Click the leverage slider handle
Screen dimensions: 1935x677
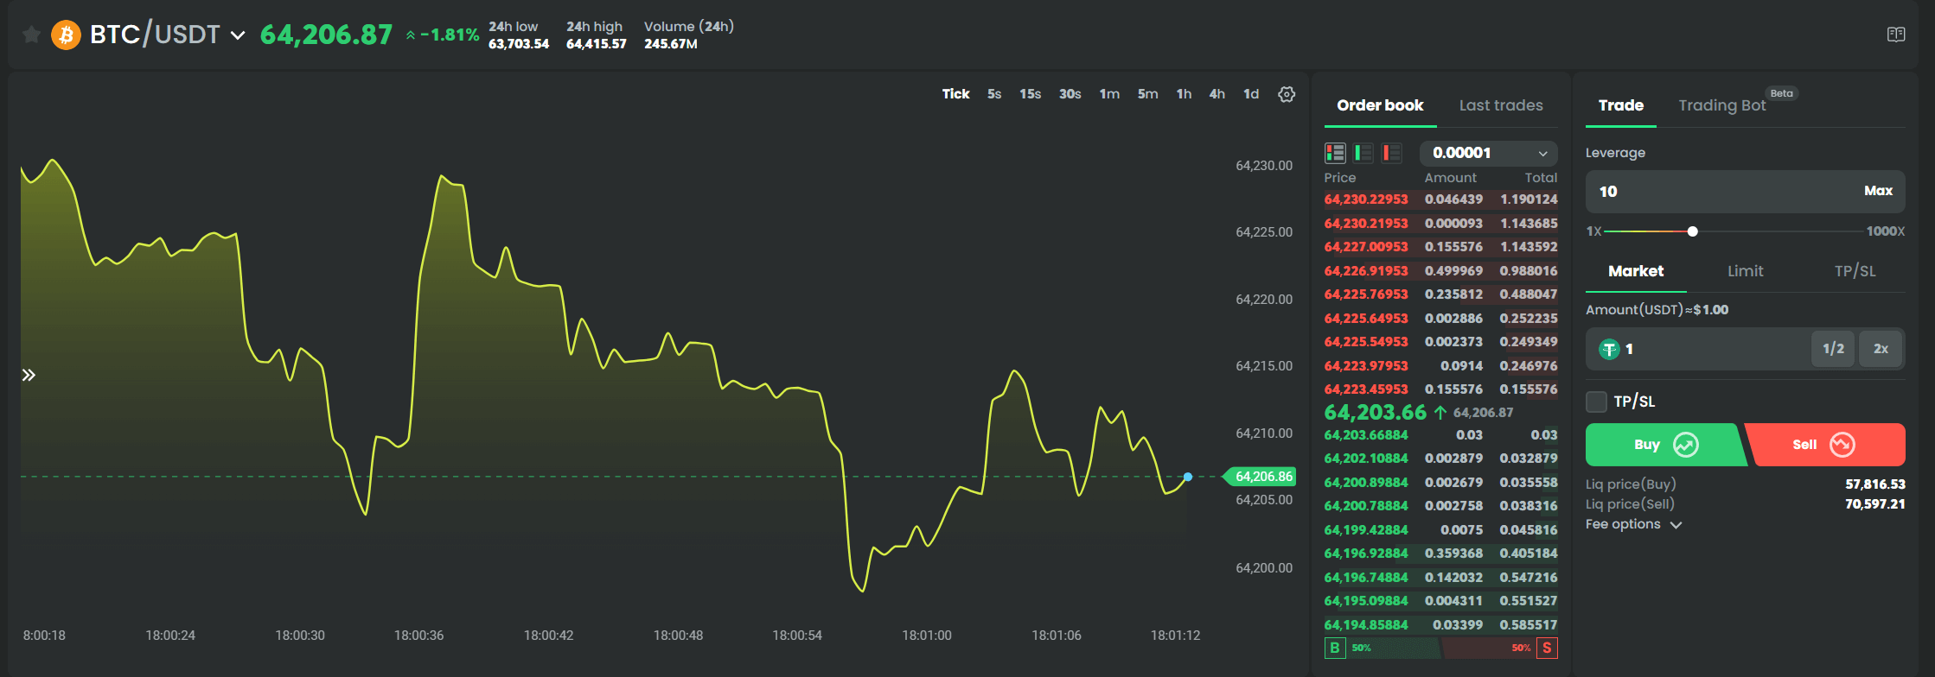(1692, 231)
